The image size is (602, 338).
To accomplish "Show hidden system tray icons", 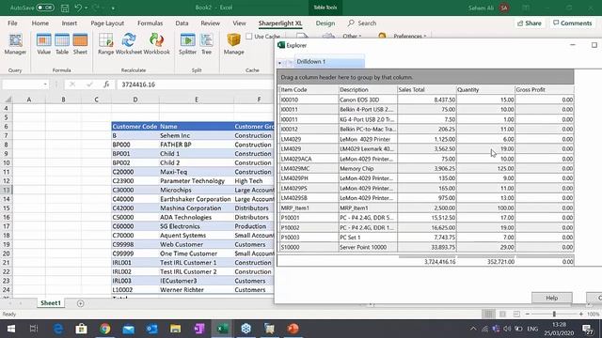I will [473, 329].
